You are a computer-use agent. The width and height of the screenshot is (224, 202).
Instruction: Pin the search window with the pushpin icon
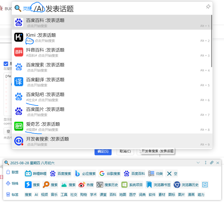[x=208, y=7]
